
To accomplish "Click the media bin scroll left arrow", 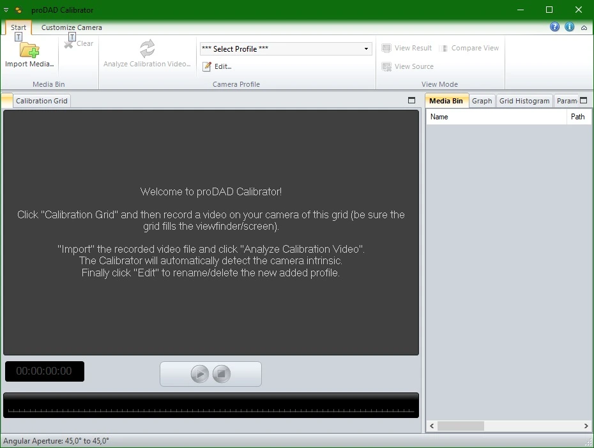I will [x=432, y=426].
